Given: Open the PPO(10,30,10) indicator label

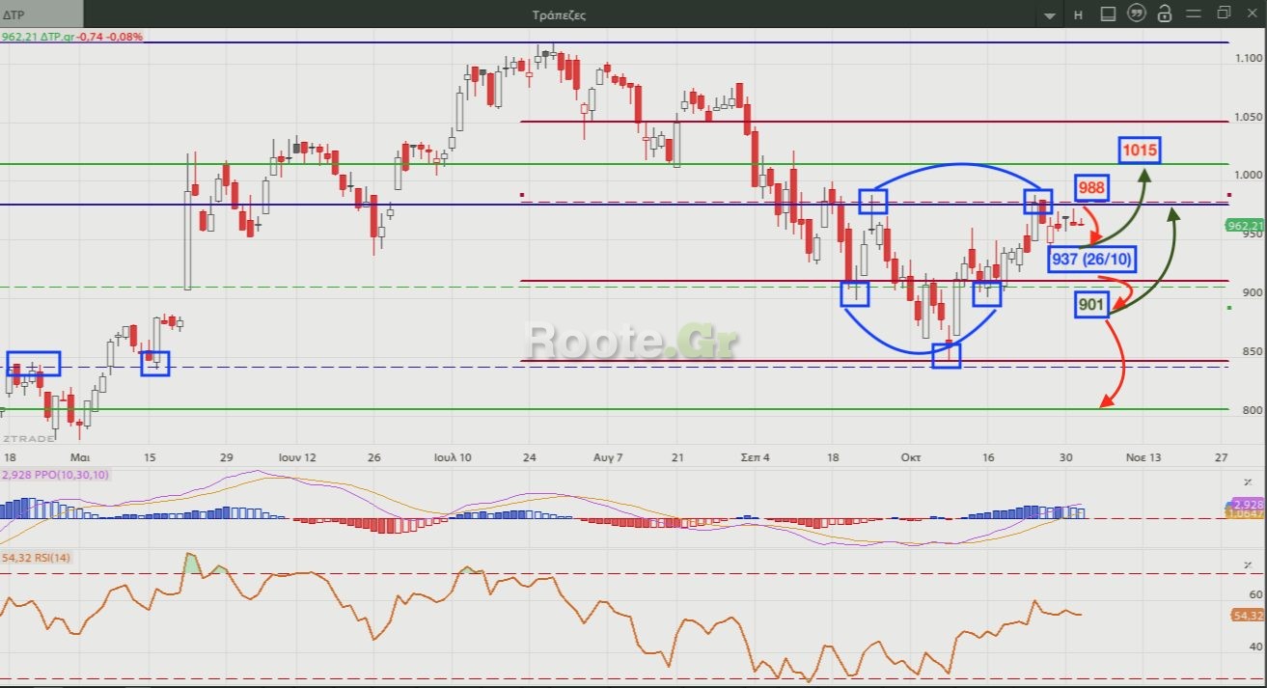Looking at the screenshot, I should (56, 475).
